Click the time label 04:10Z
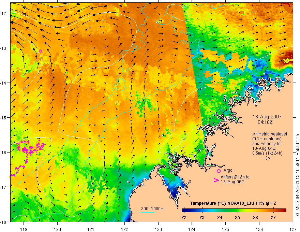This screenshot has height=232, width=300. pyautogui.click(x=265, y=122)
